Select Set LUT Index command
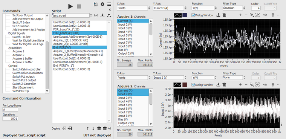 (x=21, y=23)
